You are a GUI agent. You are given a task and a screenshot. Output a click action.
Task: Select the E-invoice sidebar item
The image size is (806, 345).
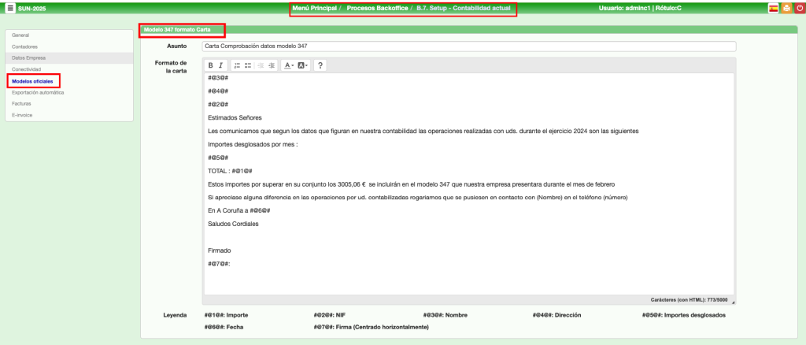(22, 115)
